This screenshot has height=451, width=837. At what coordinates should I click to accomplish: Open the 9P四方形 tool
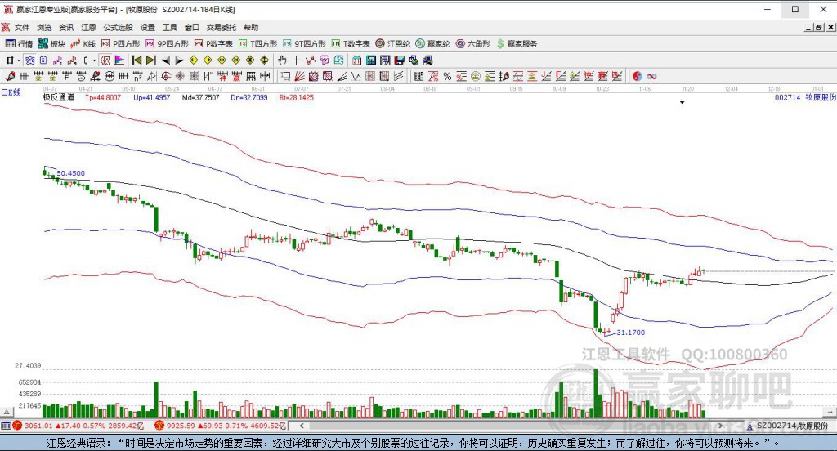coord(167,44)
